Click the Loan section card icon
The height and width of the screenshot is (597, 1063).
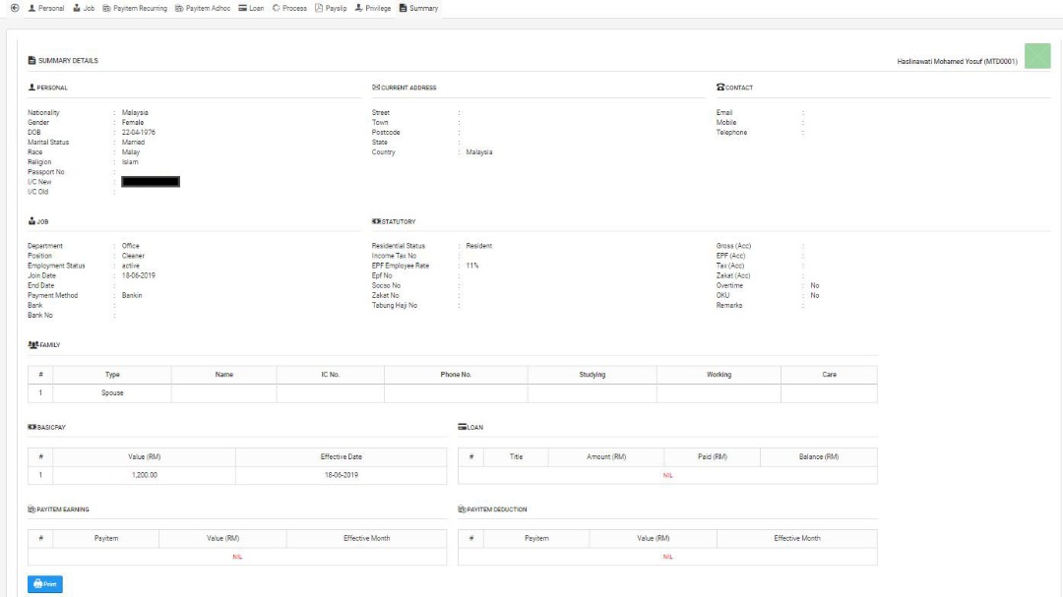click(x=463, y=427)
